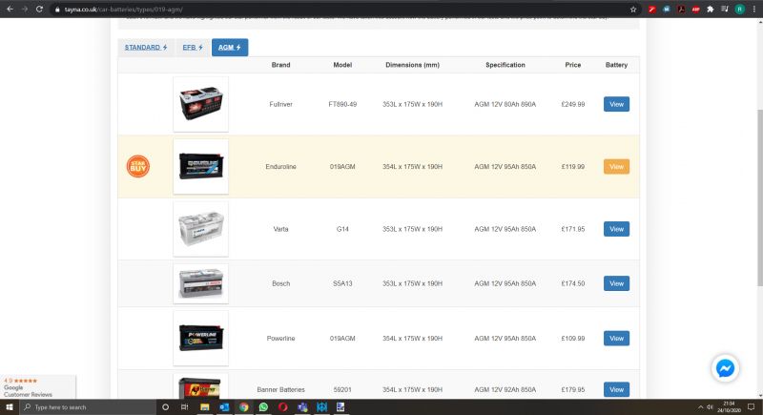Reload the current page
This screenshot has height=415, width=763.
click(39, 10)
